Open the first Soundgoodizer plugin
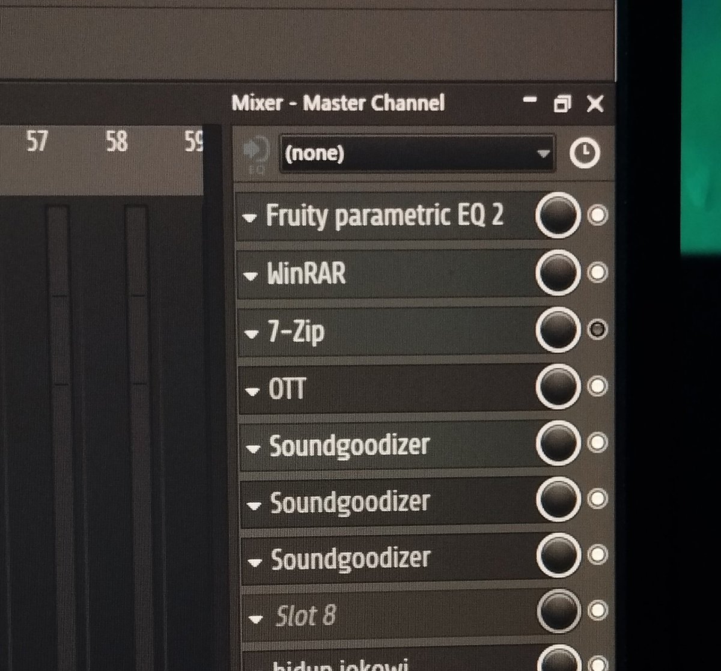 click(349, 446)
